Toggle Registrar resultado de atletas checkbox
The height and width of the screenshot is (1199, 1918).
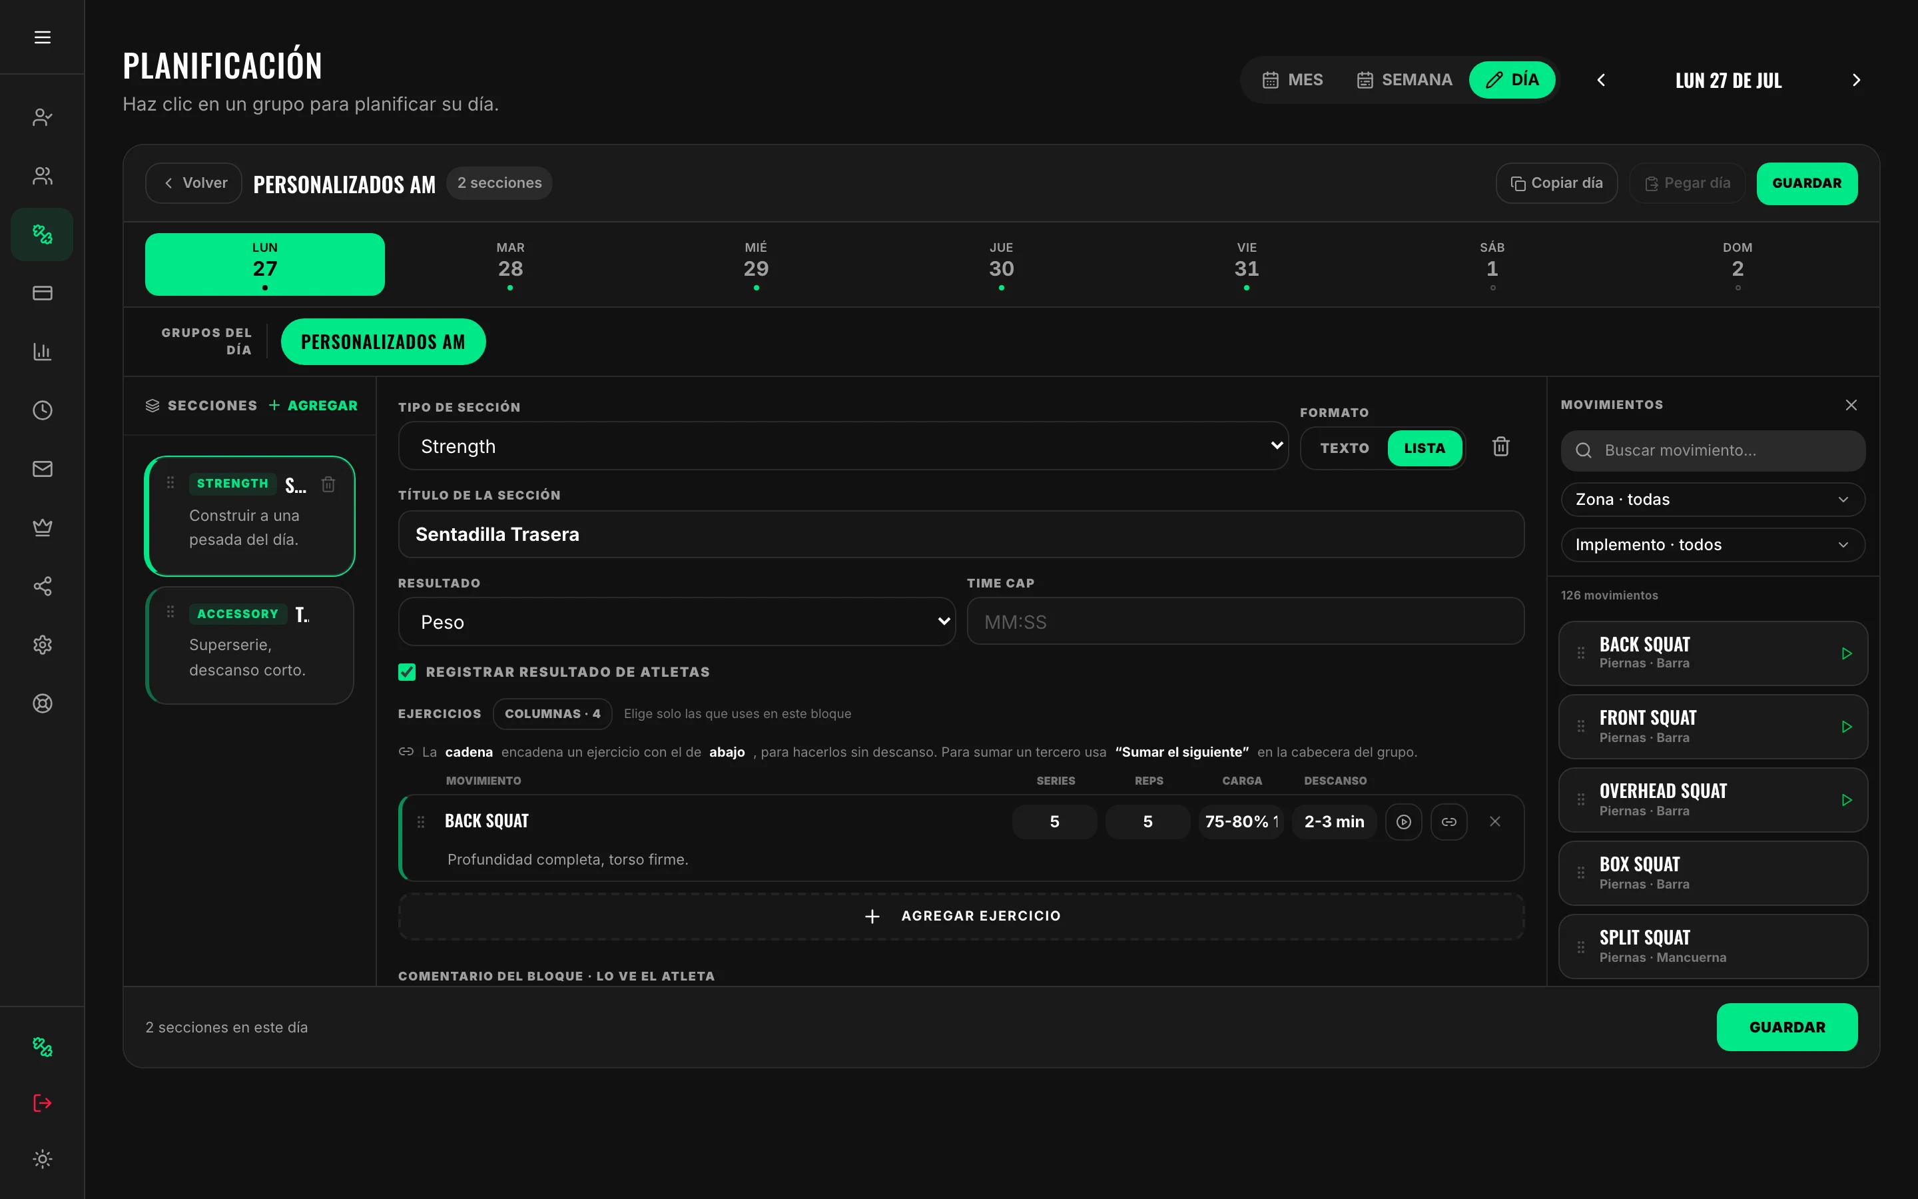pyautogui.click(x=407, y=673)
